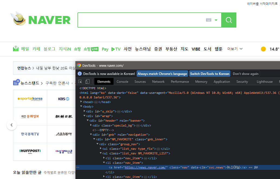Open the on-screen keyboard icon in search box
The image size is (280, 179).
point(208,20)
